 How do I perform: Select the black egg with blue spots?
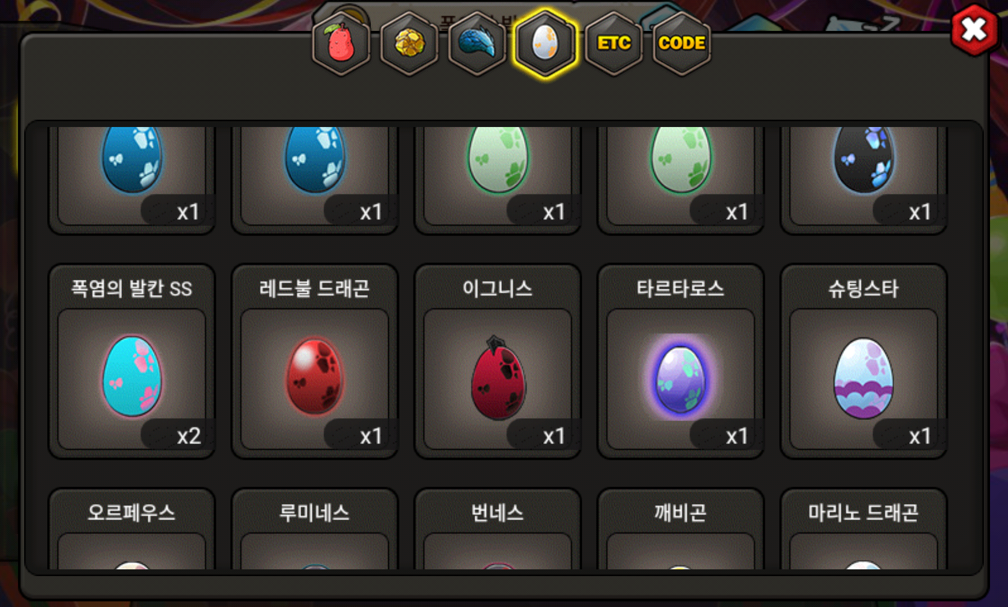(x=864, y=179)
